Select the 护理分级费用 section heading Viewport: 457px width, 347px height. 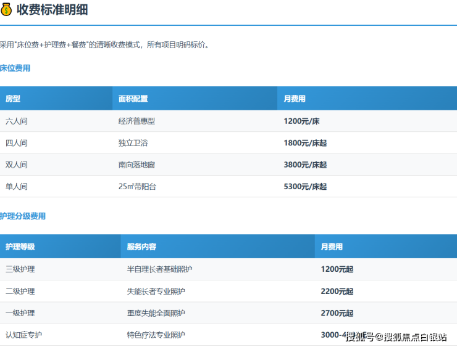23,216
